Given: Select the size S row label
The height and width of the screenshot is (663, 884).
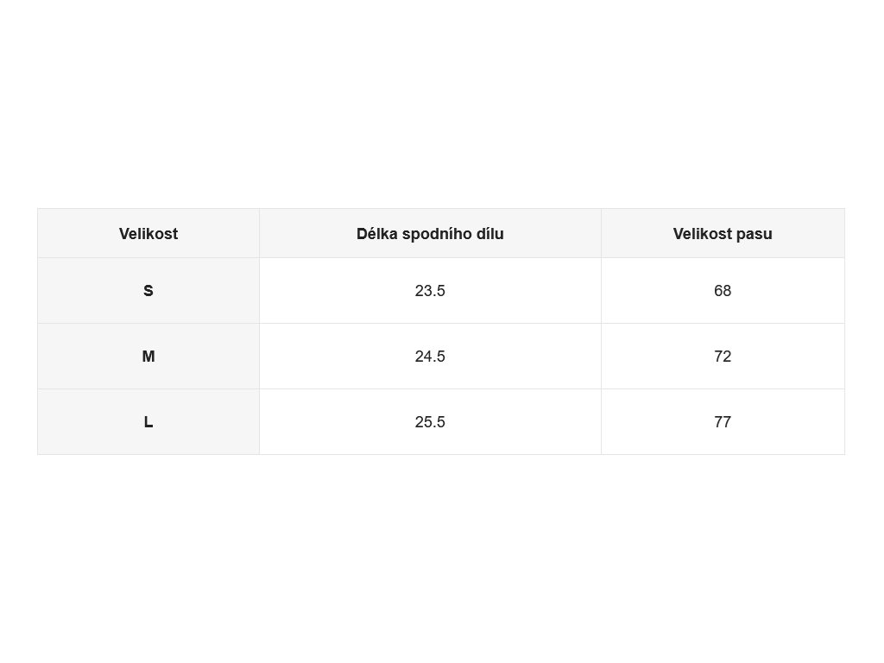Looking at the screenshot, I should tap(148, 290).
